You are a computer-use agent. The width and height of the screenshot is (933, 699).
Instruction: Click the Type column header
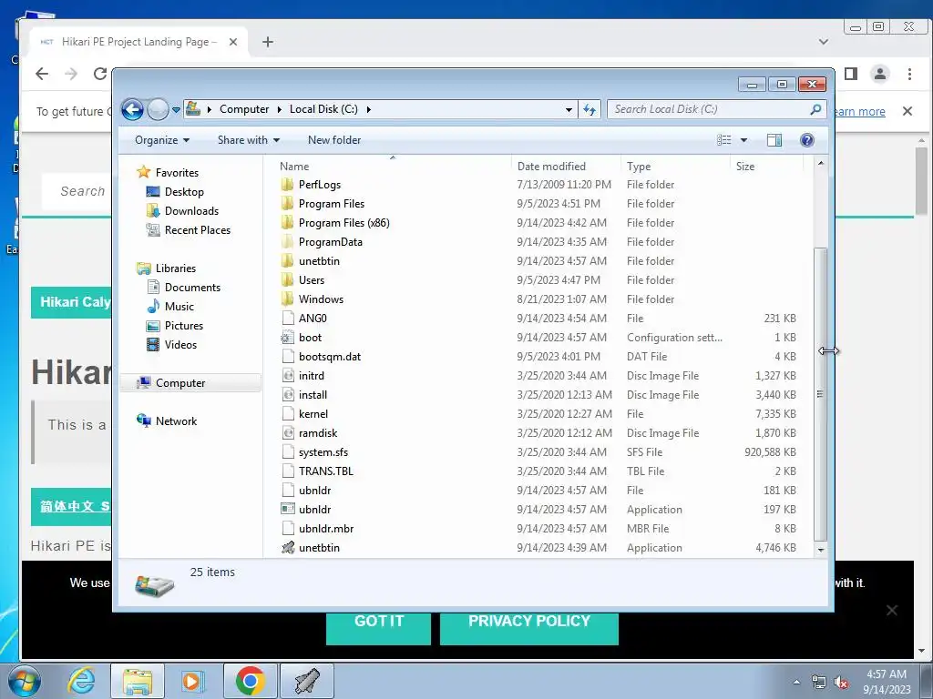point(639,167)
